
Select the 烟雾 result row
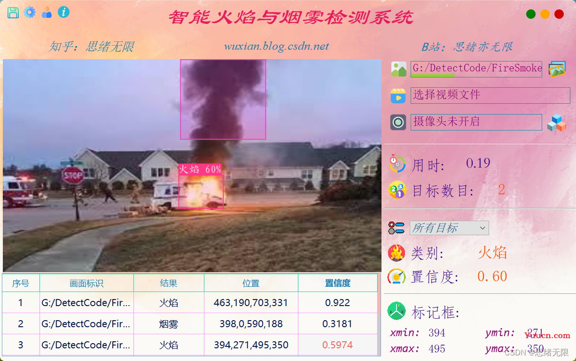[x=190, y=324]
